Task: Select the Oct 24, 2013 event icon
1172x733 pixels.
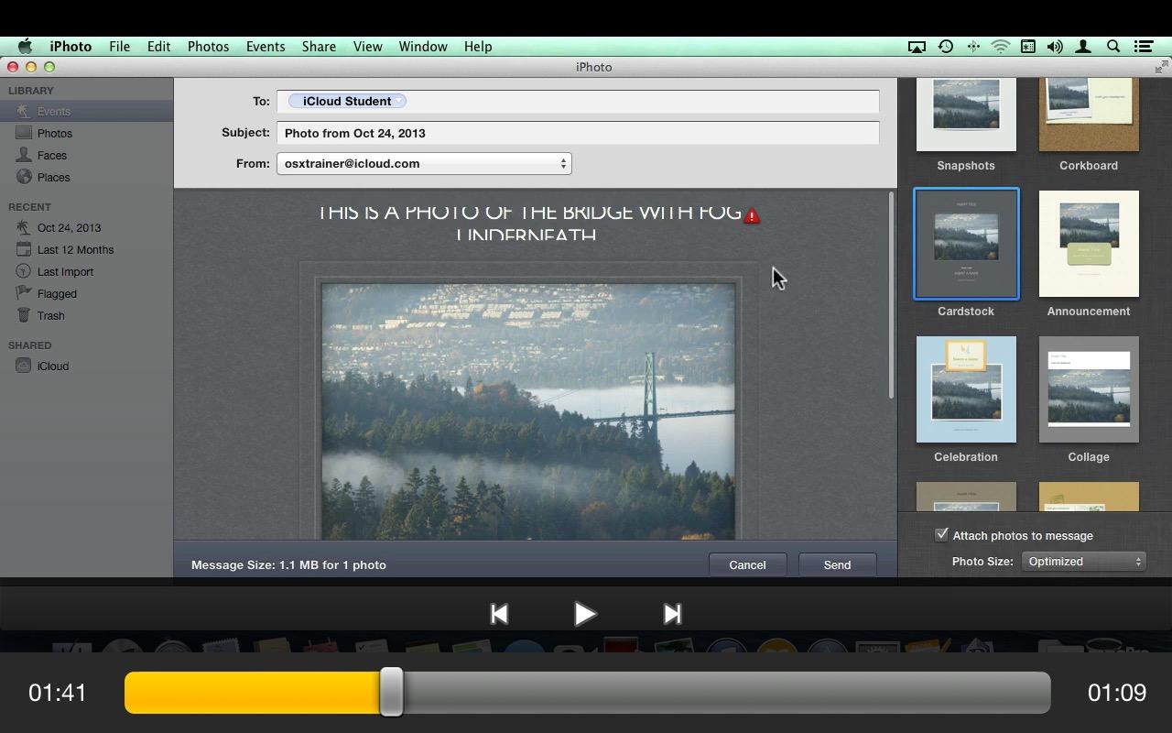Action: click(24, 228)
